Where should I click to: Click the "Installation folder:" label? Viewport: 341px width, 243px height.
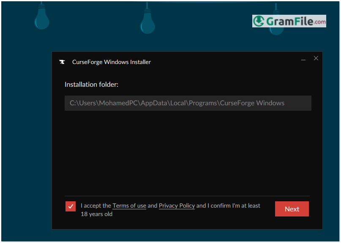coord(91,84)
